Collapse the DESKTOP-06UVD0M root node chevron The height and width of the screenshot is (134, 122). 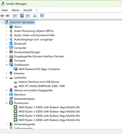(x=2, y=23)
